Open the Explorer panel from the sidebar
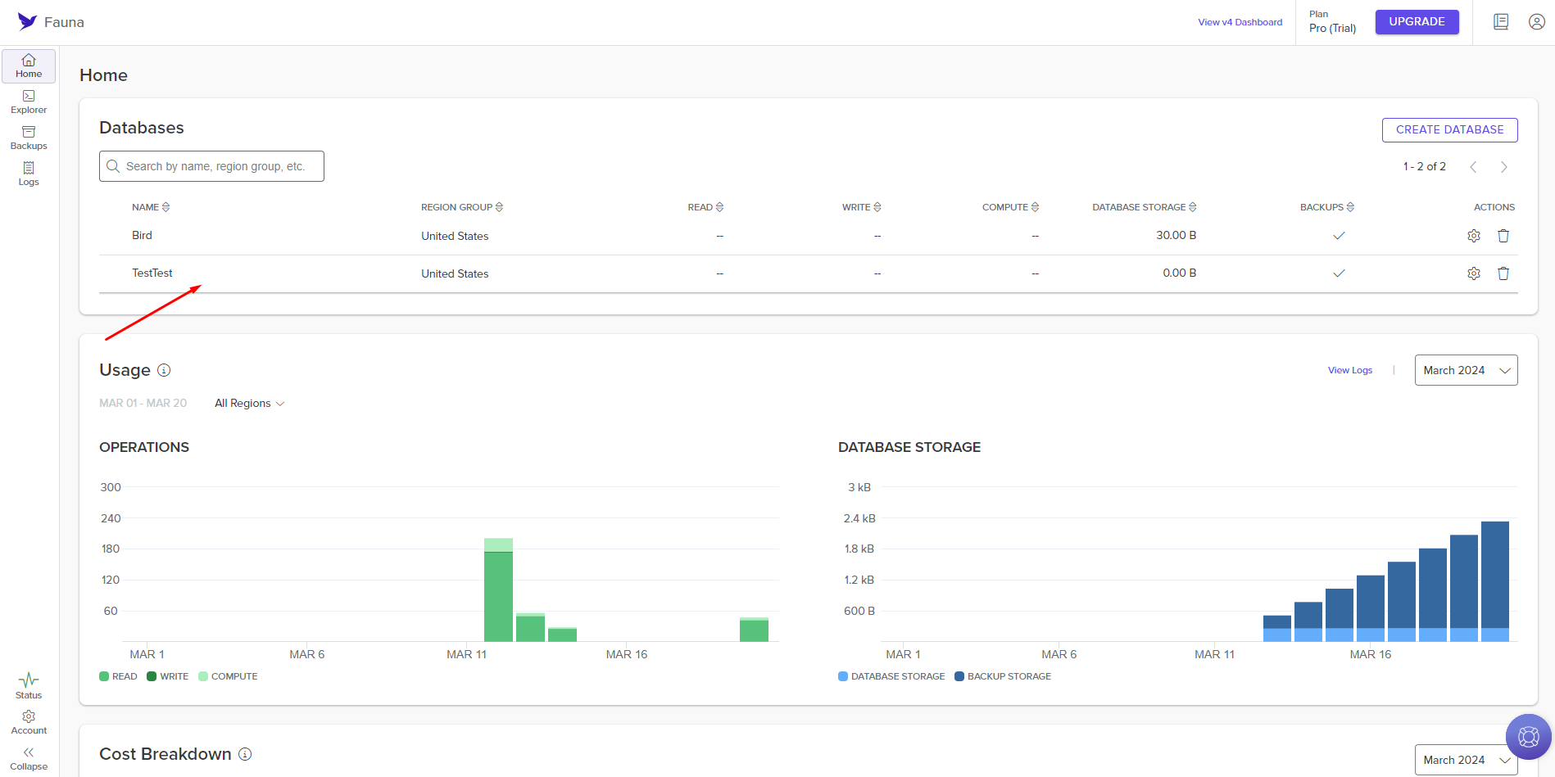 pos(28,100)
